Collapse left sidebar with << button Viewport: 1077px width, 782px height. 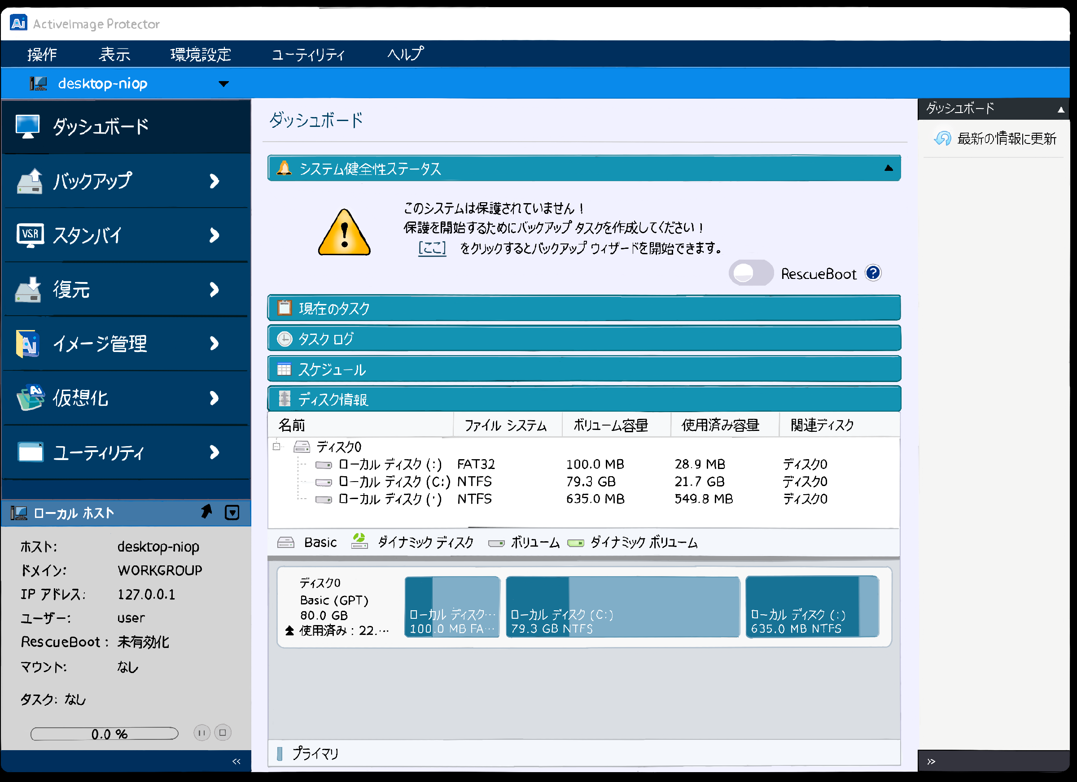coord(236,761)
